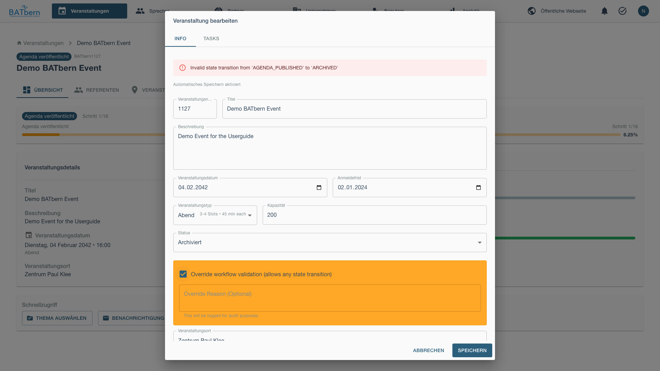Click the 'Automatisches Speichern aktiviert' text
Viewport: 660px width, 371px height.
[207, 85]
